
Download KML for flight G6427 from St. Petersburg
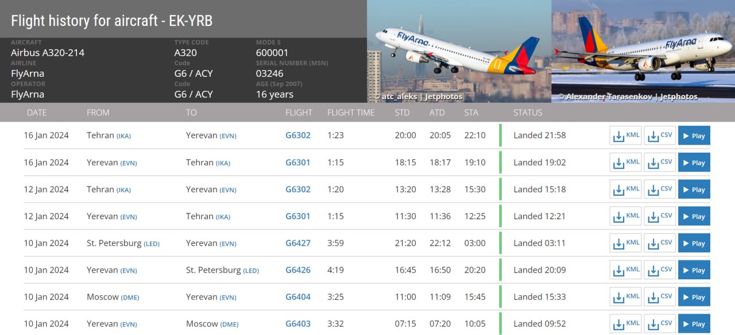tap(625, 243)
